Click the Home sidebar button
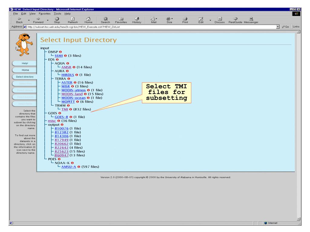The image size is (310, 232). click(x=25, y=70)
